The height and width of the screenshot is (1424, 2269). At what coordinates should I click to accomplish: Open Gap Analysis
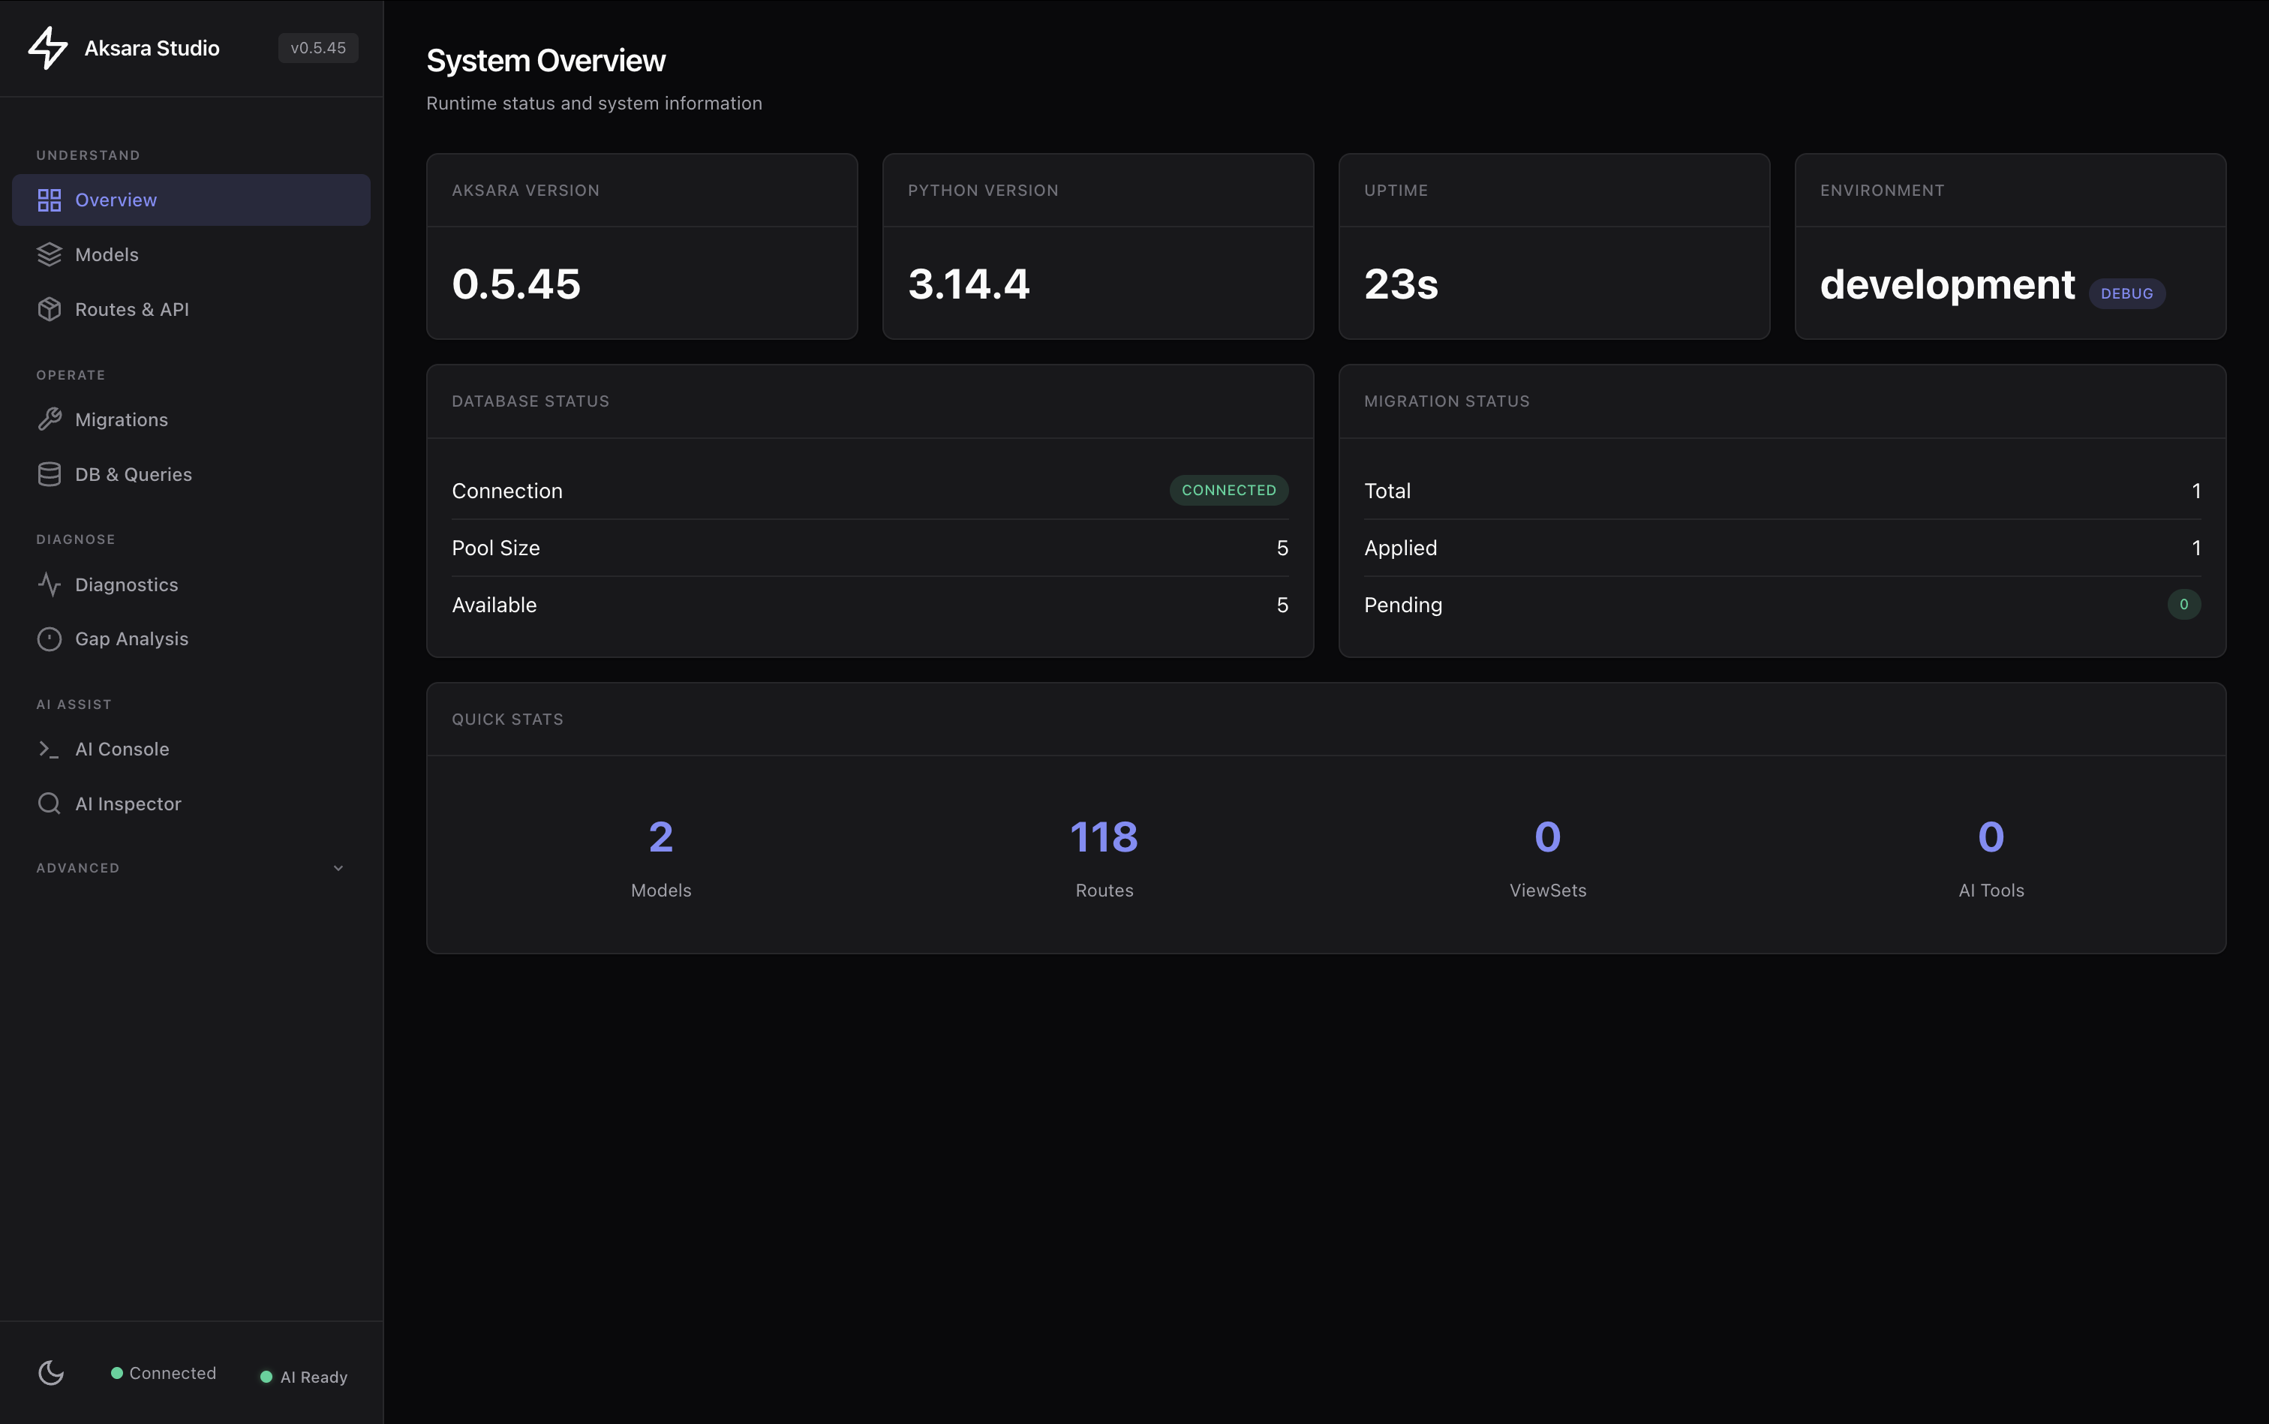pyautogui.click(x=191, y=638)
